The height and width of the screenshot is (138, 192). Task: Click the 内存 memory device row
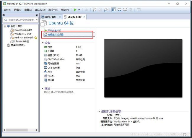click(50, 47)
